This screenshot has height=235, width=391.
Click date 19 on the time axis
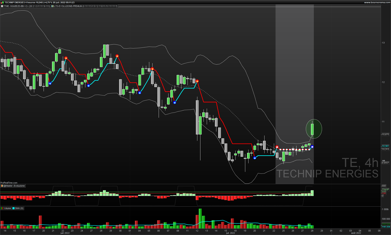click(x=244, y=230)
